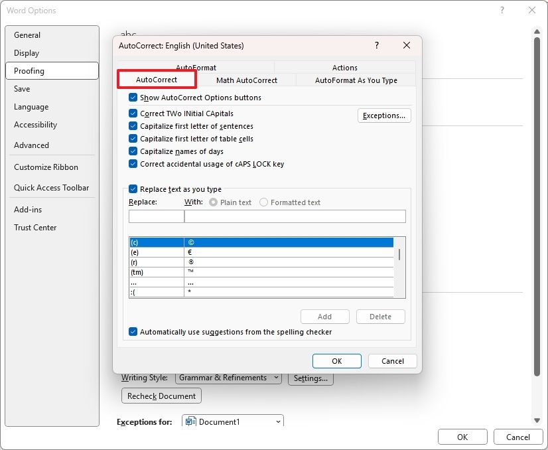Disable Replace text as you type
548x450 pixels.
coord(133,189)
